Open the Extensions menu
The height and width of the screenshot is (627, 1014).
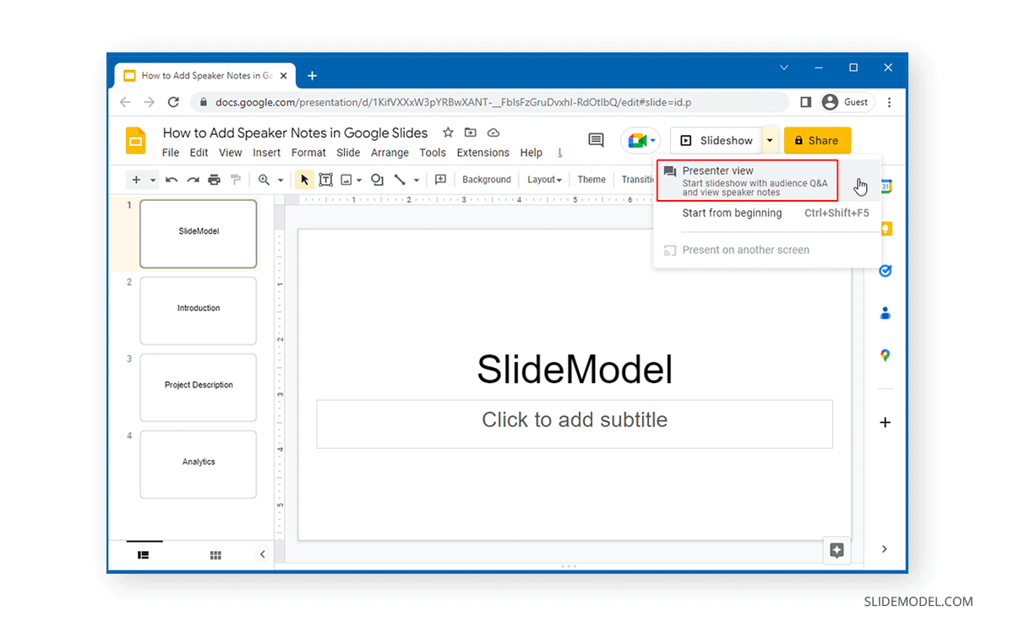482,153
